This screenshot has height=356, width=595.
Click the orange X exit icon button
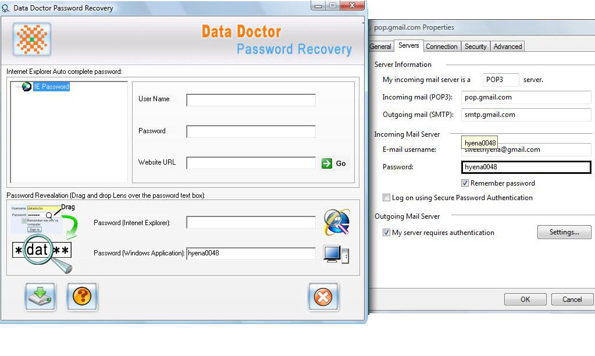coord(323,297)
